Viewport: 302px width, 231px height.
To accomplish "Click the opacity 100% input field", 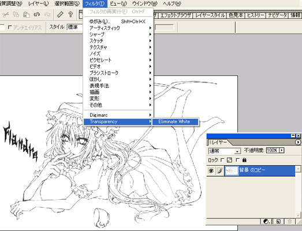I will 273,150.
